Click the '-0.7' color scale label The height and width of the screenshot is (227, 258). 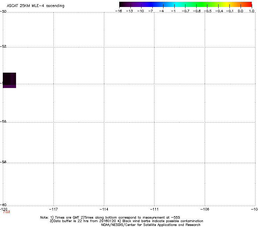[185, 11]
